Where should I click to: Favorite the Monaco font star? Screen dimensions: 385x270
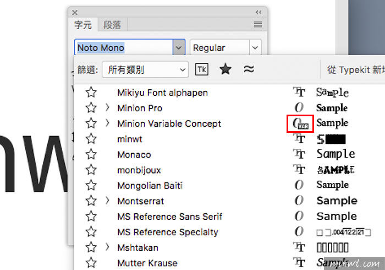coord(91,154)
